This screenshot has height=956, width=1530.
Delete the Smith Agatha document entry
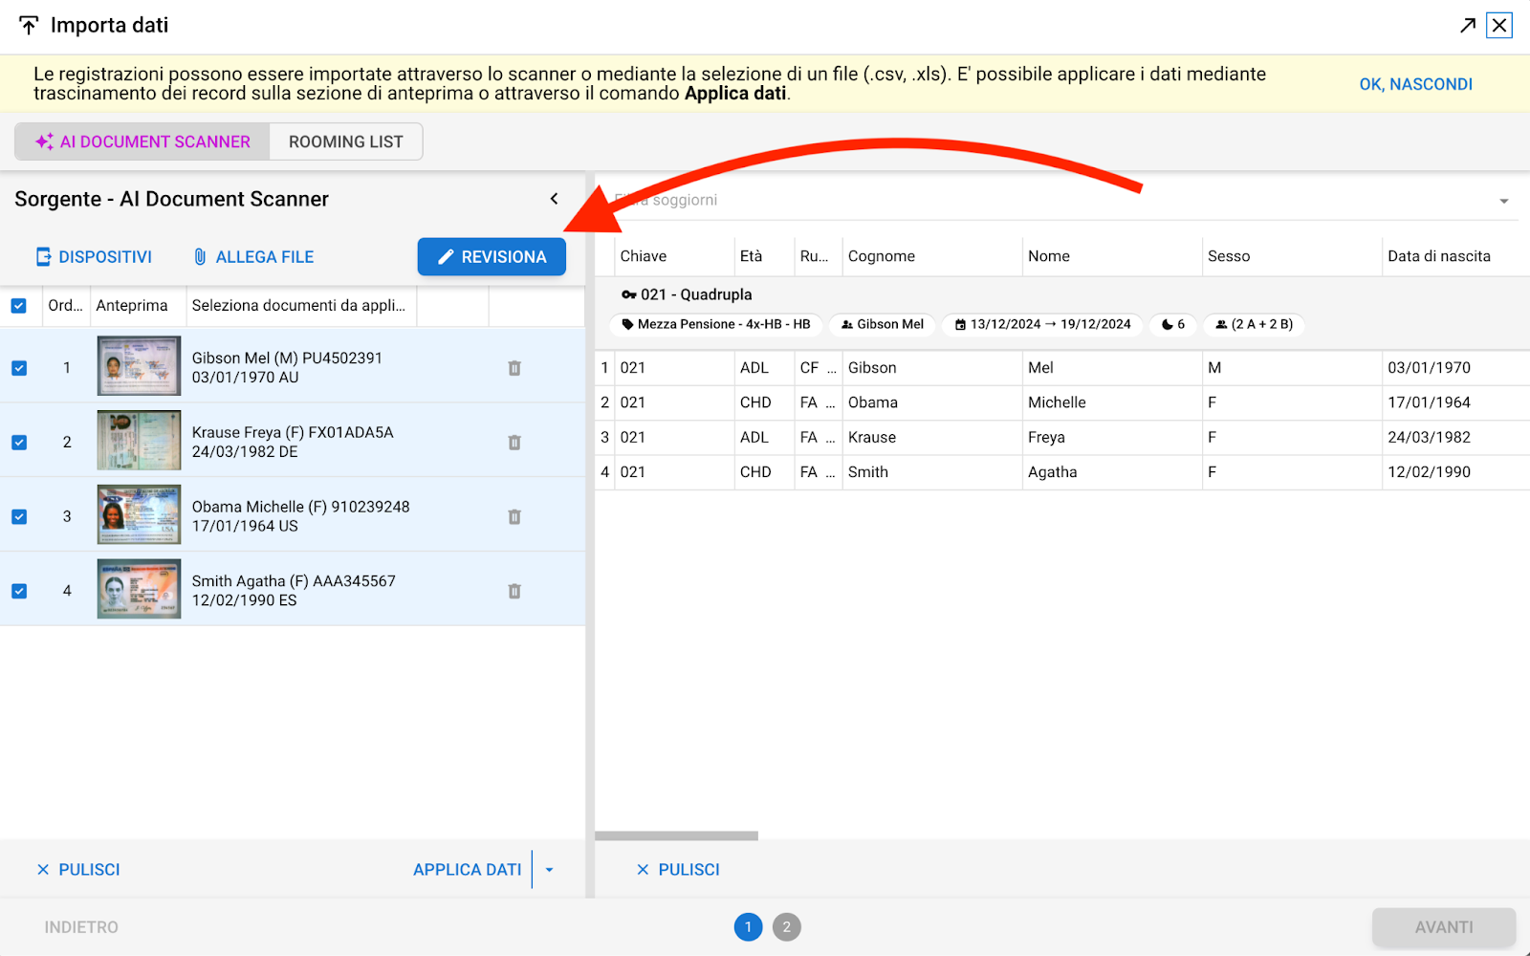pos(514,592)
